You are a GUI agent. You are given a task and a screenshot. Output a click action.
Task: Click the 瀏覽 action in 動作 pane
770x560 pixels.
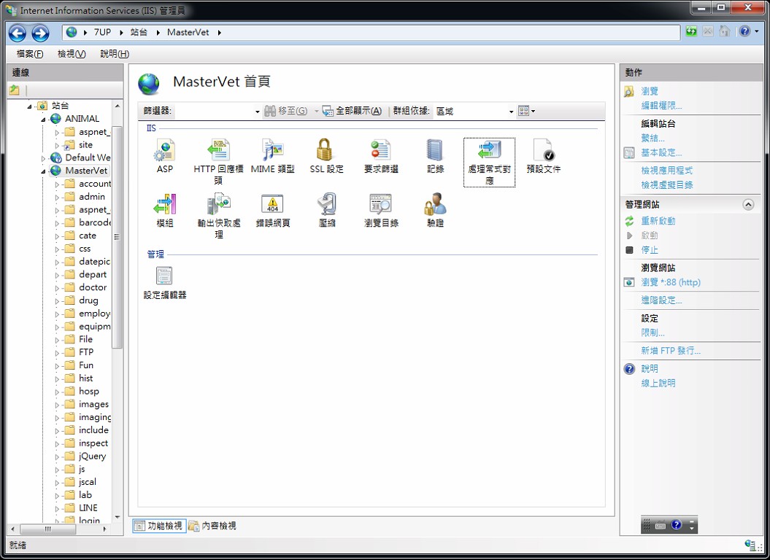coord(649,91)
